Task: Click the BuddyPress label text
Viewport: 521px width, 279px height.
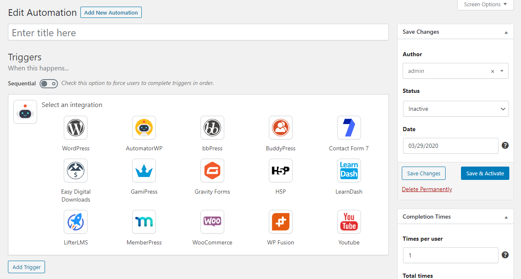Action: point(281,148)
